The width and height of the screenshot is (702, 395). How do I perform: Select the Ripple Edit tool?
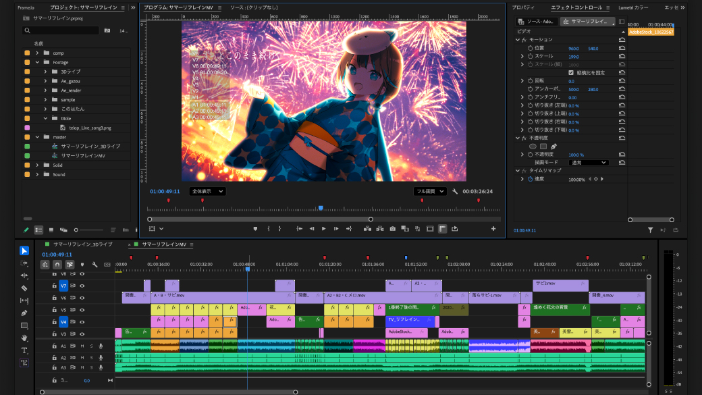[24, 275]
